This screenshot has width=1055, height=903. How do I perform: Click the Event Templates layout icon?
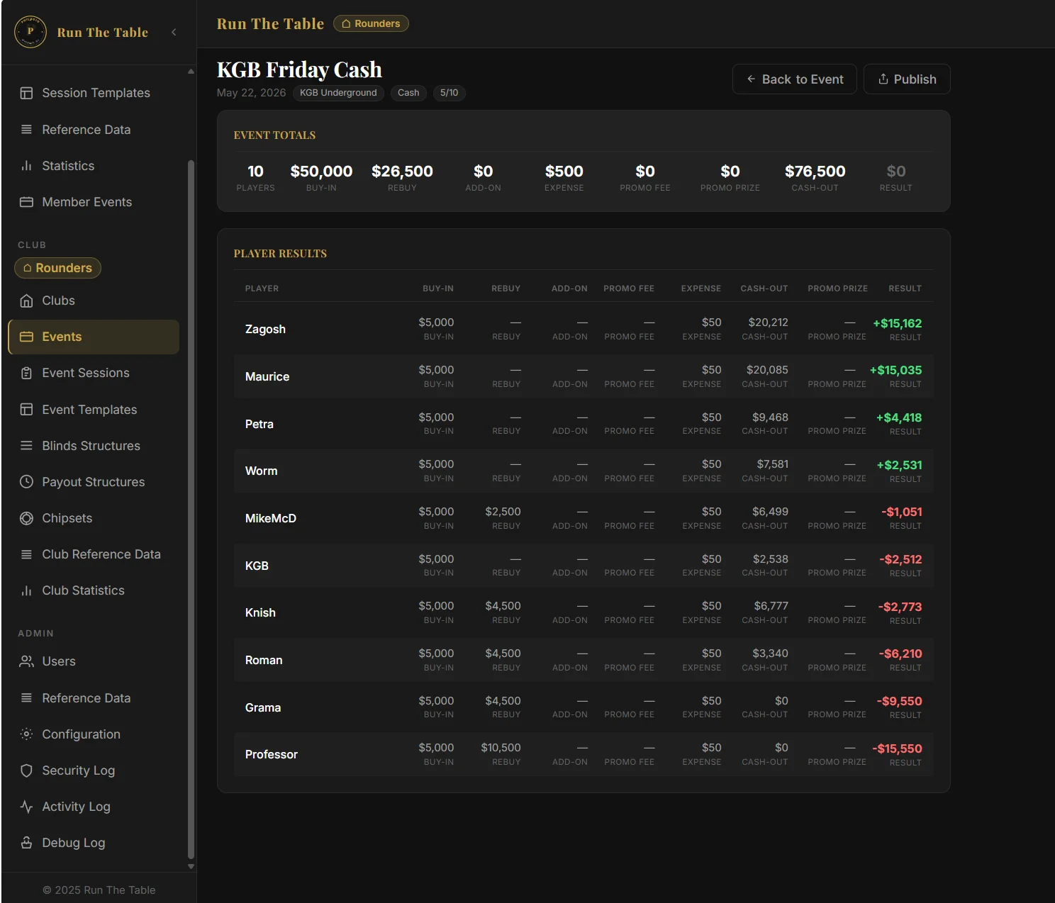[x=26, y=410]
